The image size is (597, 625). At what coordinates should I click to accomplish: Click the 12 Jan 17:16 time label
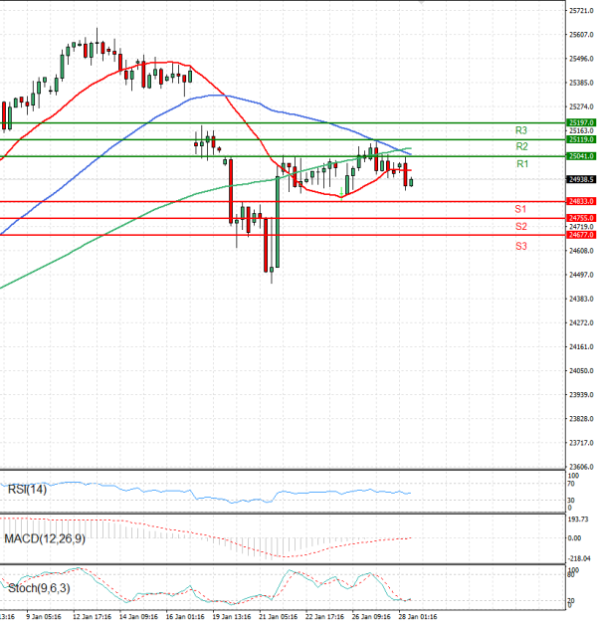coord(92,617)
